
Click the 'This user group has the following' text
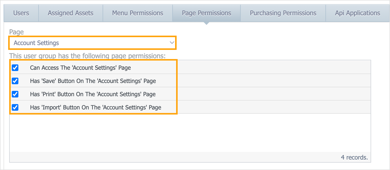[x=87, y=56]
